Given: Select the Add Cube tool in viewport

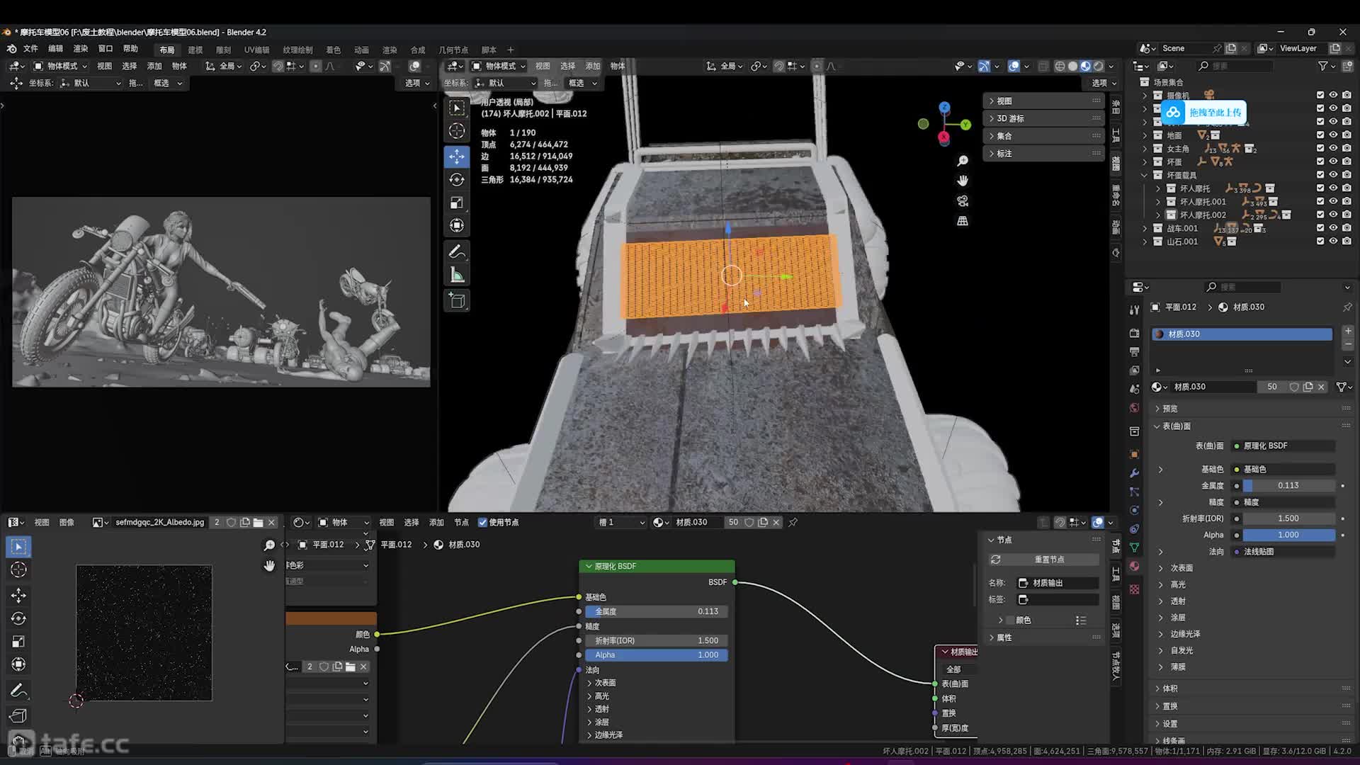Looking at the screenshot, I should coord(457,301).
